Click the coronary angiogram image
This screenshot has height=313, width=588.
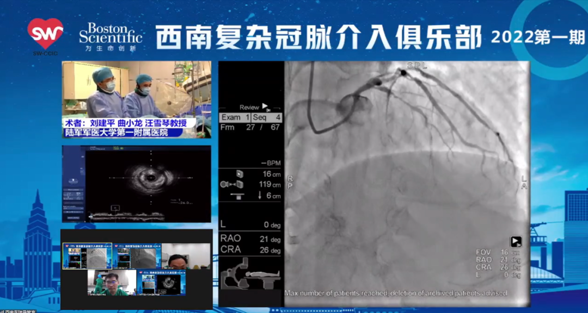pyautogui.click(x=407, y=184)
